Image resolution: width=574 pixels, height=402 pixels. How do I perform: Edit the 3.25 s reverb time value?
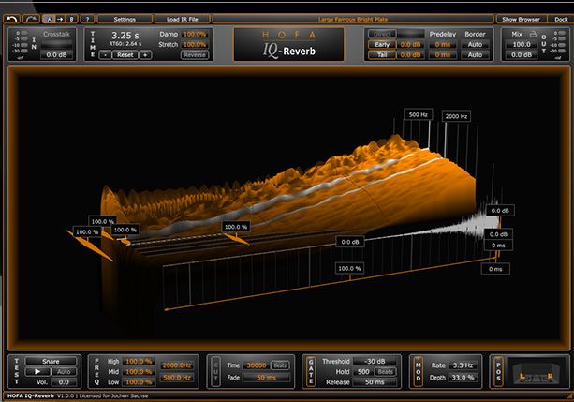click(125, 36)
